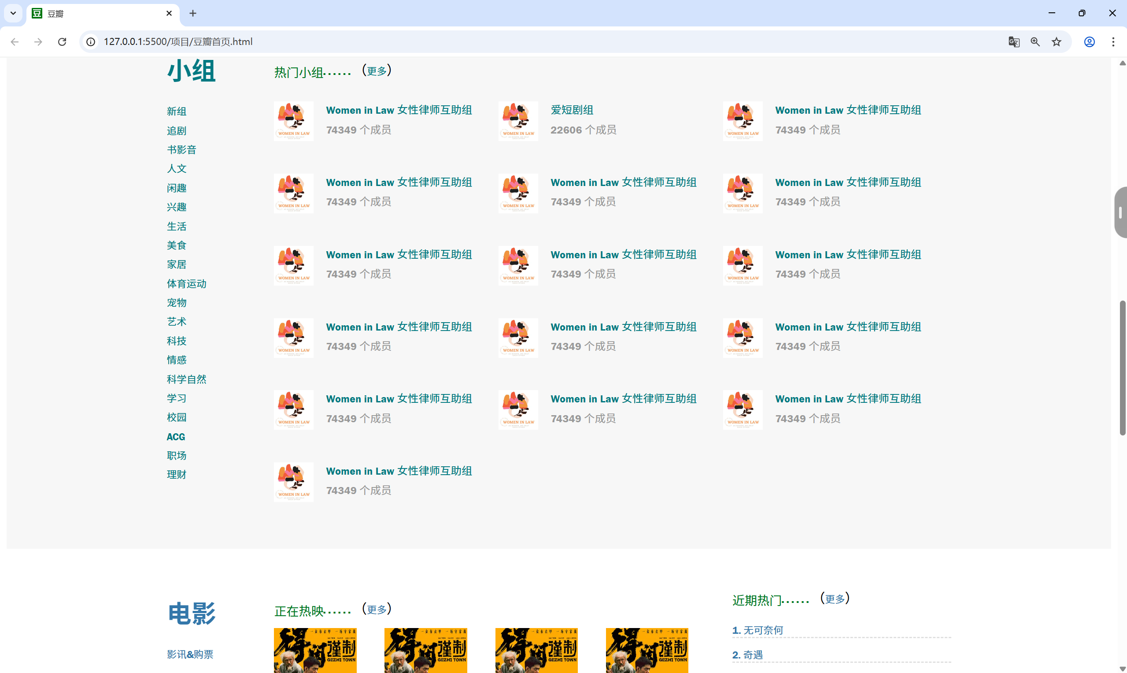Click the first movie poster under 正在热映
The height and width of the screenshot is (673, 1127).
coord(315,650)
